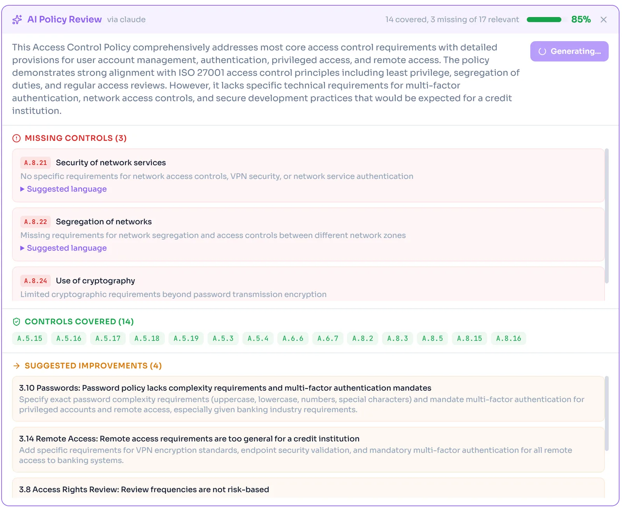Click the 3.14 Remote Access improvement card

[x=308, y=450]
